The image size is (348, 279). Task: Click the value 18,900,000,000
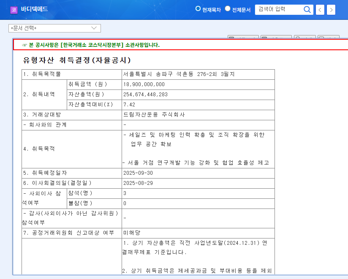point(144,84)
